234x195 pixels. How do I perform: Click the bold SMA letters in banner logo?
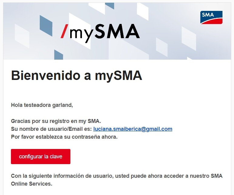117,31
